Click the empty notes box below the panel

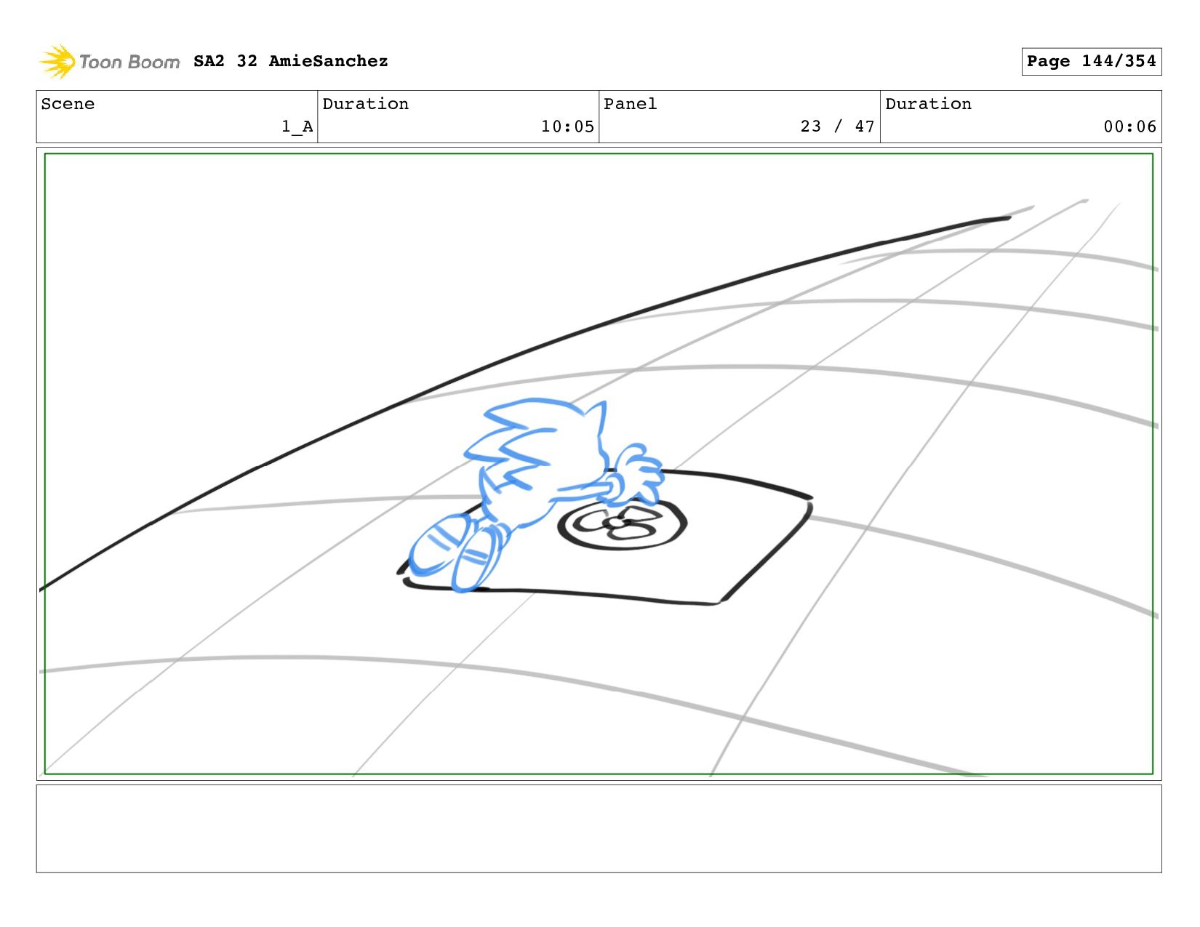599,828
